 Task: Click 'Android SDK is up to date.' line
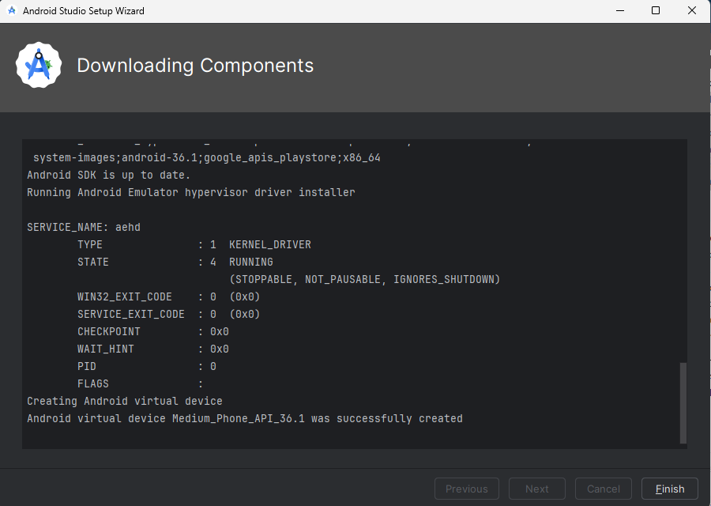[108, 176]
